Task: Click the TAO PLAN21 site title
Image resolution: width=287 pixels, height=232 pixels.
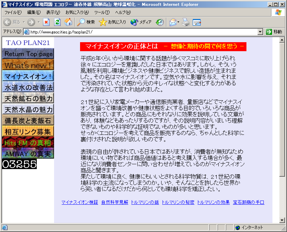Action: (28, 43)
